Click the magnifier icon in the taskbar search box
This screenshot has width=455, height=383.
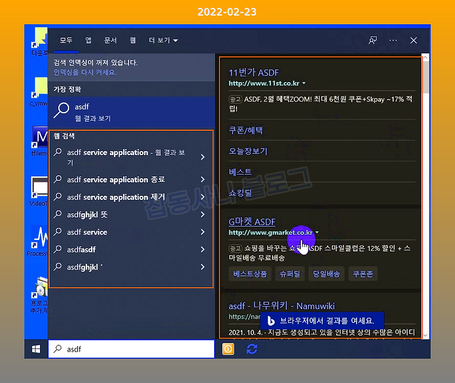(x=58, y=349)
